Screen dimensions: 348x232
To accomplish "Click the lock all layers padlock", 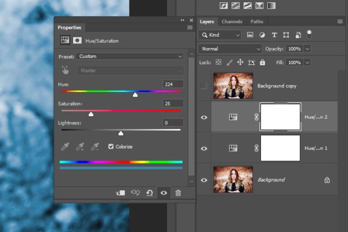I will pos(262,62).
